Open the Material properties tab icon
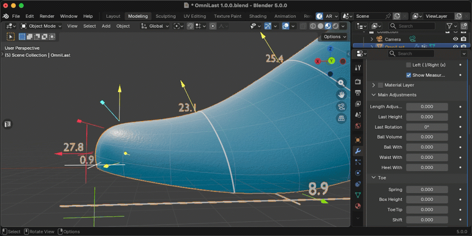Image resolution: width=472 pixels, height=236 pixels. tap(358, 206)
